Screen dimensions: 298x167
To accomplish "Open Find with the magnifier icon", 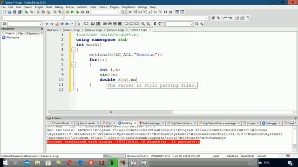I will pyautogui.click(x=55, y=12).
